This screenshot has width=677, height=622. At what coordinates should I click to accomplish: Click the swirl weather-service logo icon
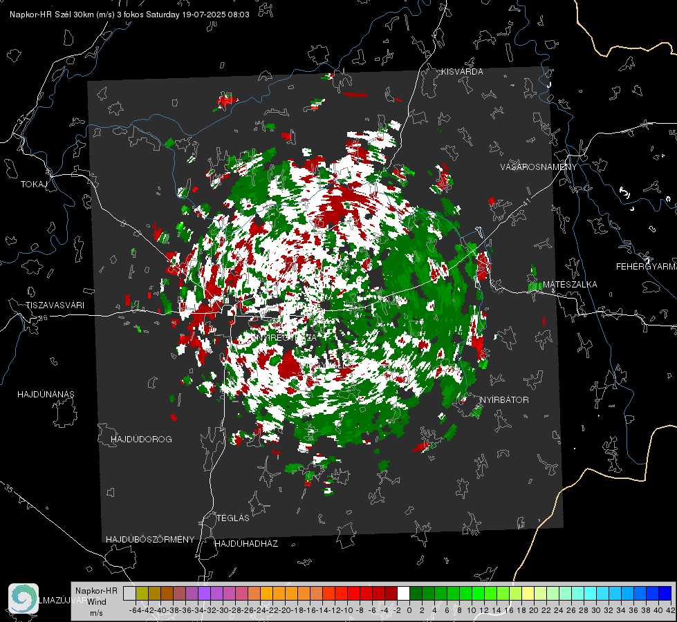coord(24,599)
